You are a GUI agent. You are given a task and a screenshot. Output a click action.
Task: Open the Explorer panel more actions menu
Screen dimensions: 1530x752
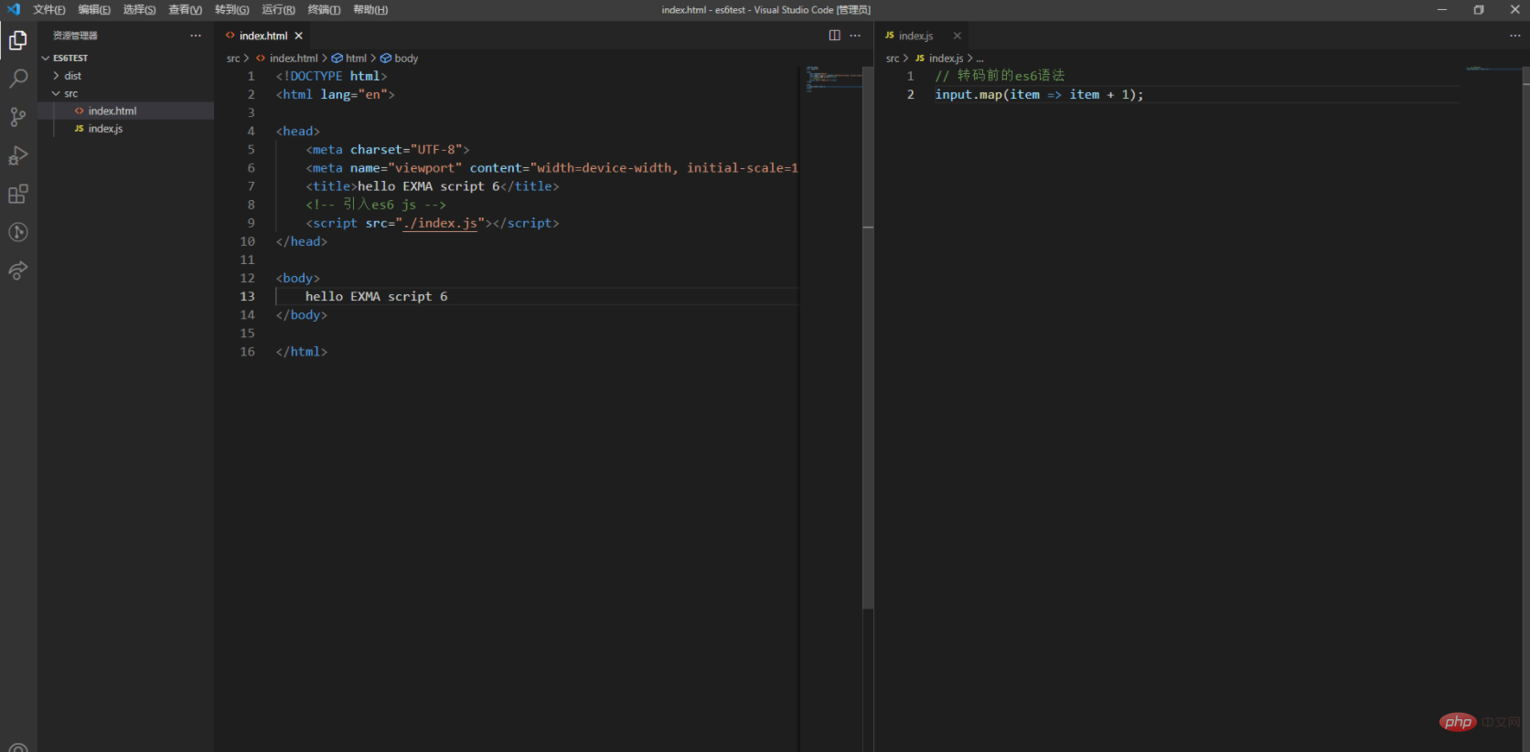coord(196,36)
